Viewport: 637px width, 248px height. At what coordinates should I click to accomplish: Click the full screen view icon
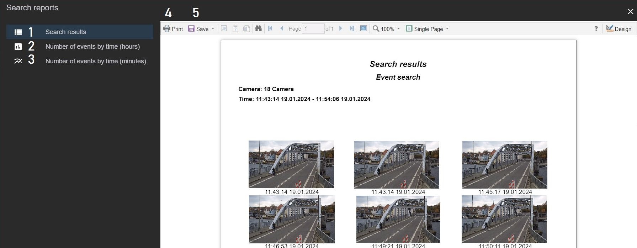[x=363, y=28]
